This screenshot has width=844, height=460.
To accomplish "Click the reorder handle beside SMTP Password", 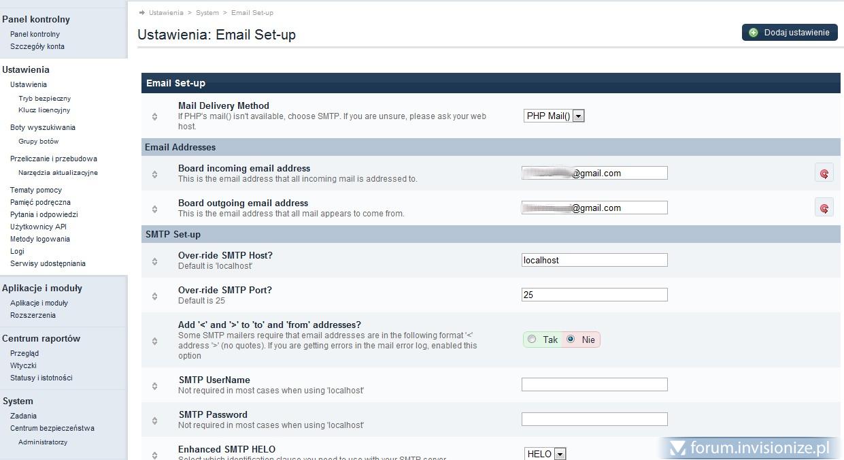I will click(x=154, y=421).
